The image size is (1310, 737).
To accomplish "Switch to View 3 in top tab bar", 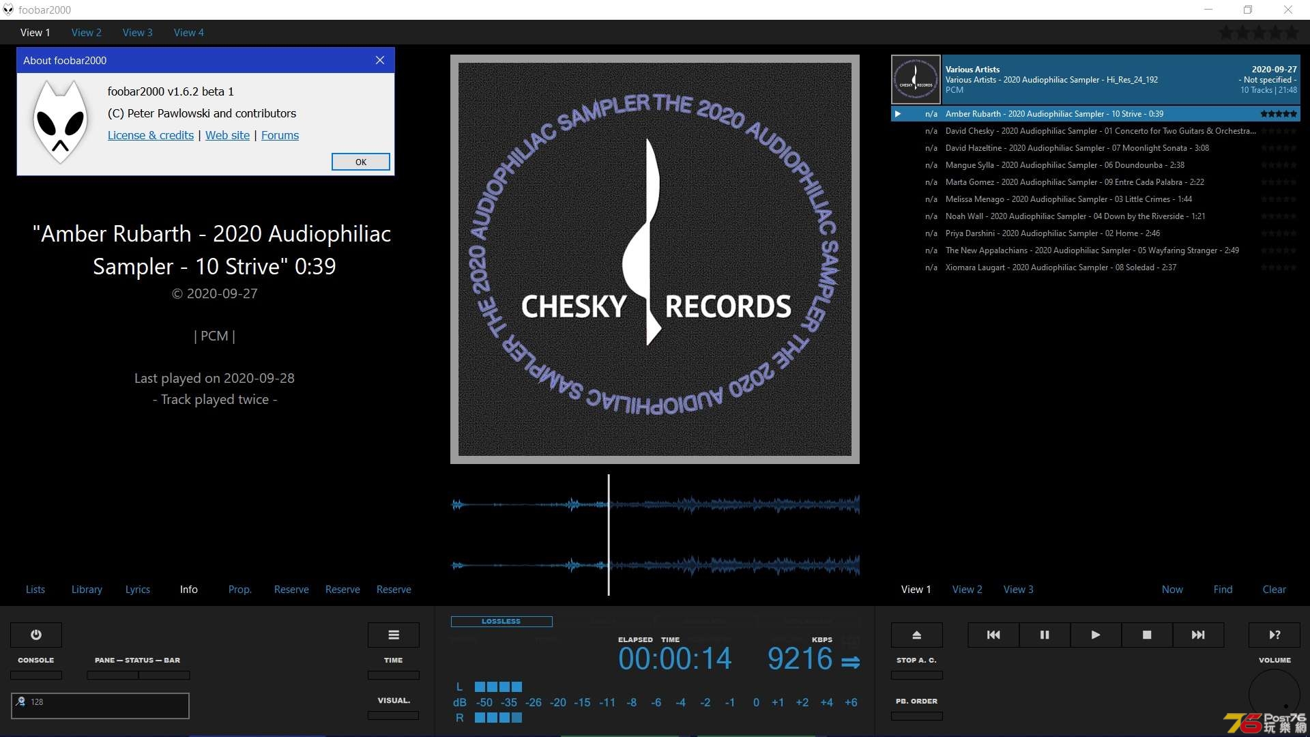I will click(x=137, y=32).
